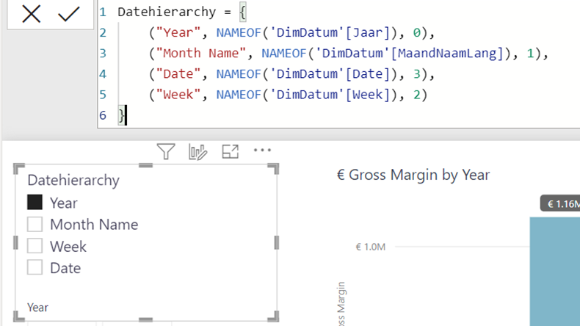Open the slicer's filter icon
The width and height of the screenshot is (580, 326).
click(x=167, y=152)
